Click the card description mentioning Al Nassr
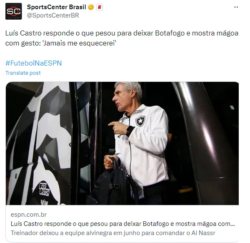 [113, 233]
